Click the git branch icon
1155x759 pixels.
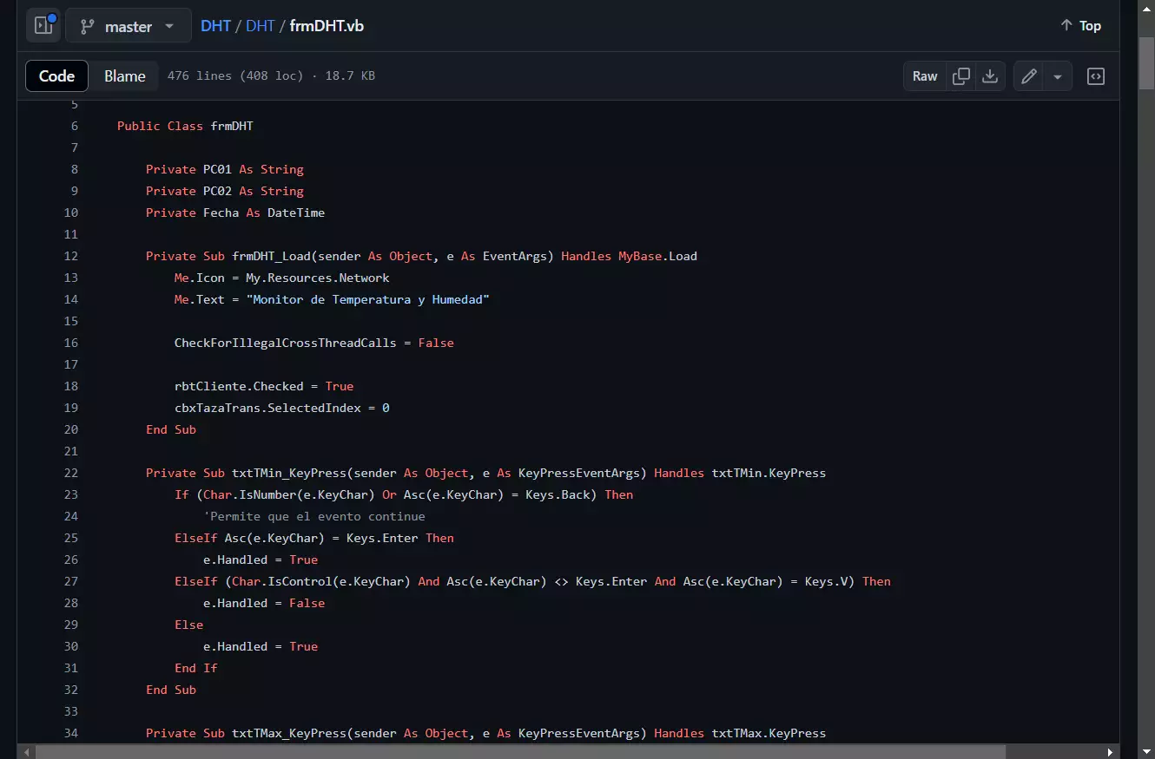point(87,26)
